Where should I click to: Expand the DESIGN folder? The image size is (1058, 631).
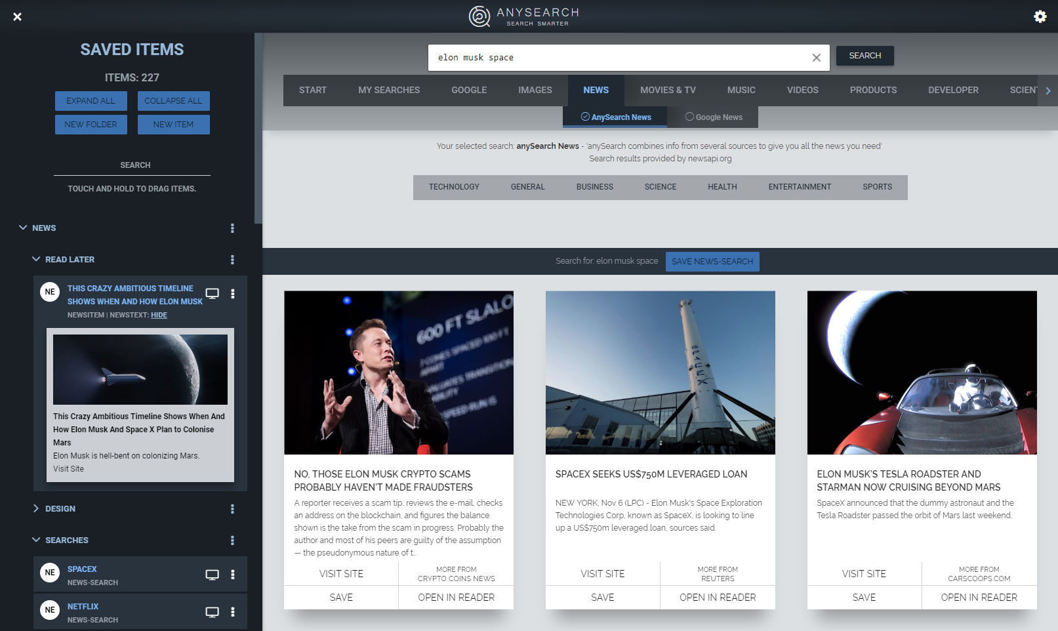(x=36, y=508)
